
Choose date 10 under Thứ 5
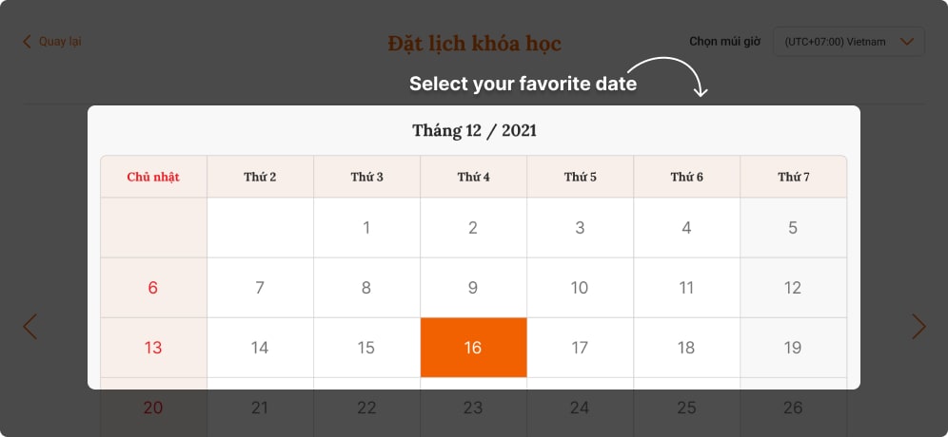point(581,288)
